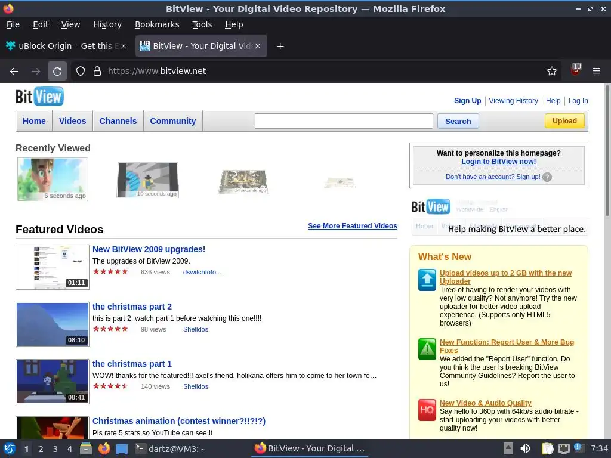Viewport: 611px width, 458px height.
Task: Click the browser URL address bar
Action: 316,72
